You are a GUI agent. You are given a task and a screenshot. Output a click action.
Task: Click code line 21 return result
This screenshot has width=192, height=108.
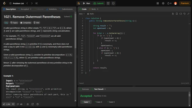pos(100,68)
